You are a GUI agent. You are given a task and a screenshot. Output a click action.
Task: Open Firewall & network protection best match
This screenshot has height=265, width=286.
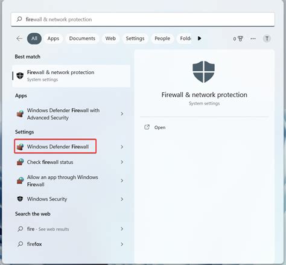coord(71,76)
